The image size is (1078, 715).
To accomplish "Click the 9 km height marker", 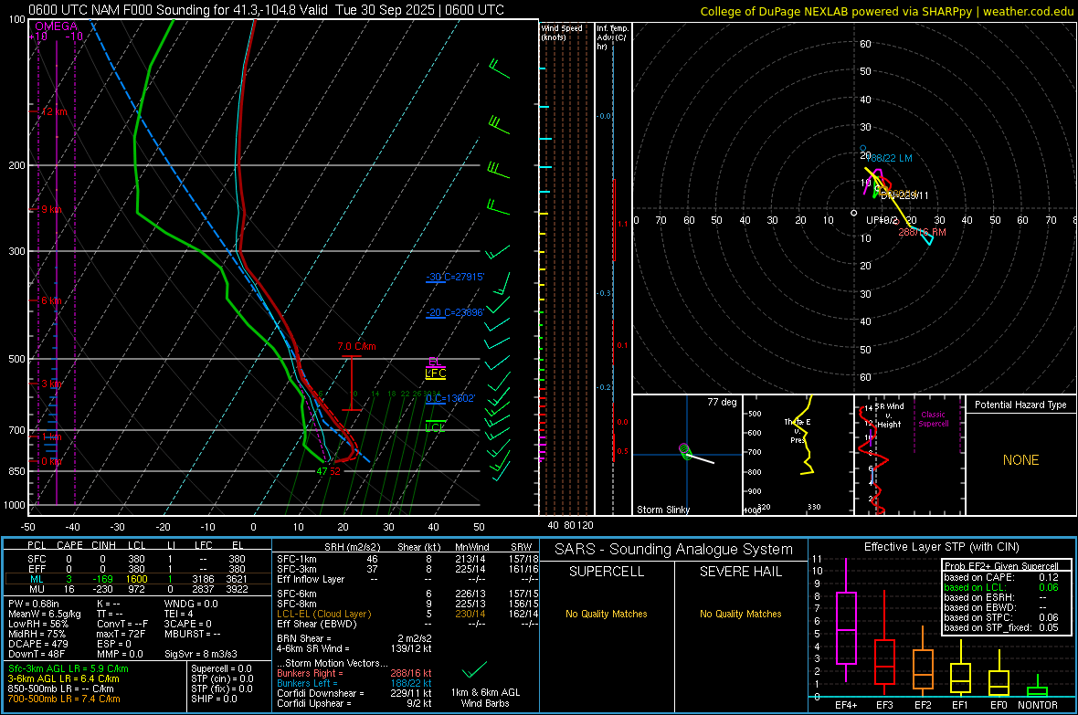I will coord(51,209).
